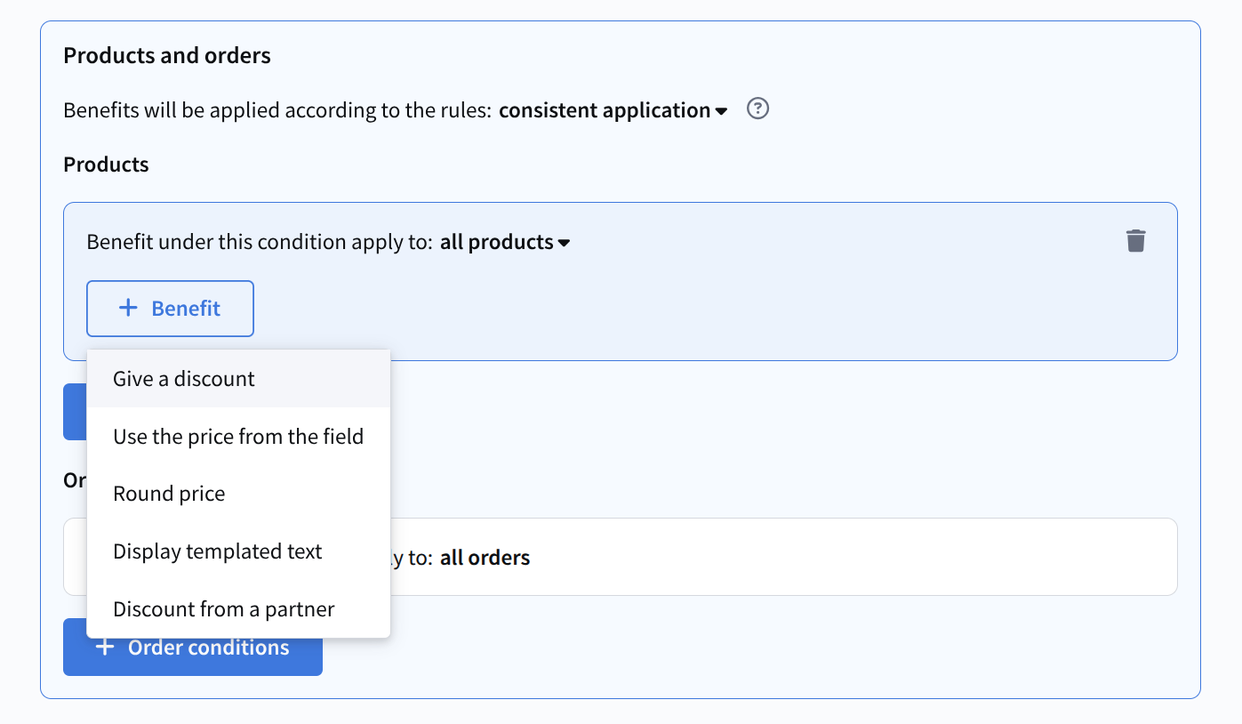This screenshot has height=724, width=1242.
Task: Click the 'consistent application' rule text
Action: [x=605, y=110]
